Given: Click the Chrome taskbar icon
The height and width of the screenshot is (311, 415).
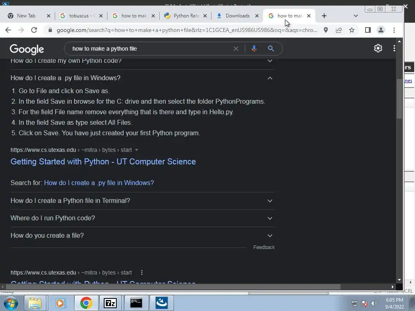Looking at the screenshot, I should tap(86, 303).
